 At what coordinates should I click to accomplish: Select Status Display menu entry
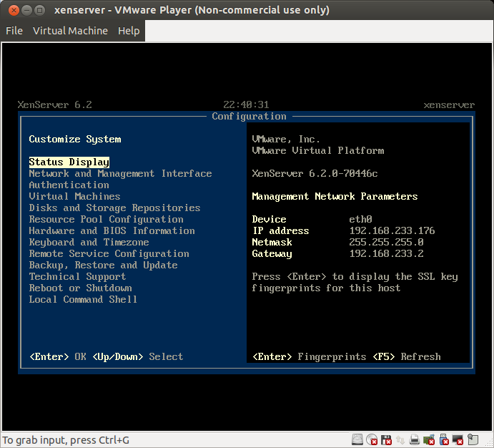click(x=69, y=162)
